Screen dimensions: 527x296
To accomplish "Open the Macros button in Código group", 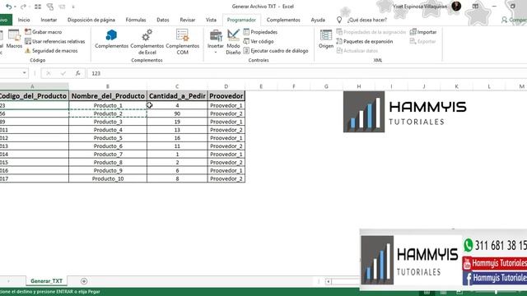I will click(x=14, y=39).
